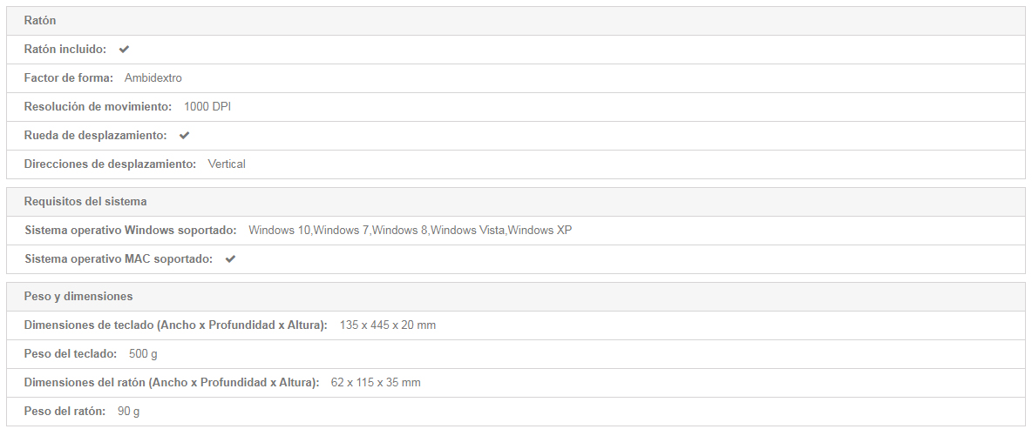Click the Sistema operativo MAC soportado checkmark
1032x429 pixels.
click(230, 258)
